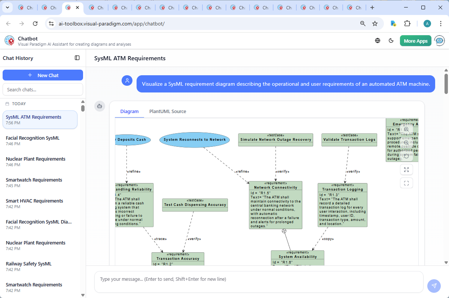Screen dimensions: 449x298
Task: Open the browser tab search dropdown
Action: tap(8, 7)
